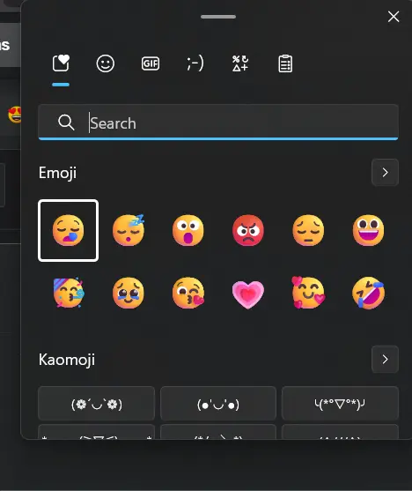Insert the flower-cheeked (❁´◡`❁) kaomoji

(96, 404)
